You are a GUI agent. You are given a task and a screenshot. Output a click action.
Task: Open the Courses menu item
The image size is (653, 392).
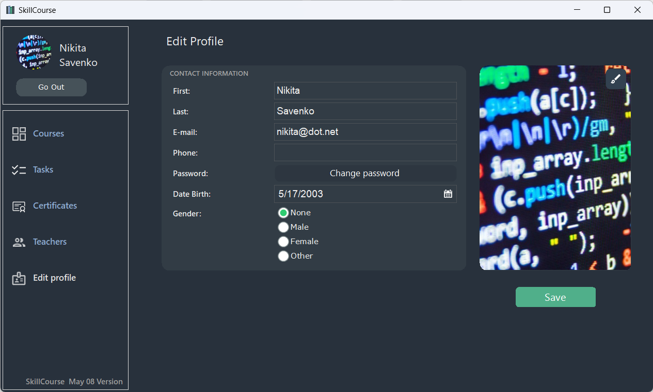coord(49,134)
